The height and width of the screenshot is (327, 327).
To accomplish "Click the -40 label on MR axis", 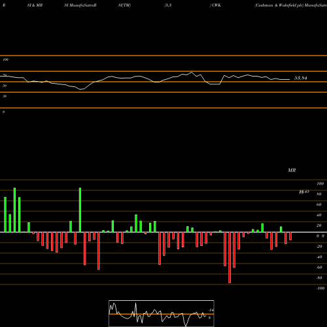I will [319, 257].
